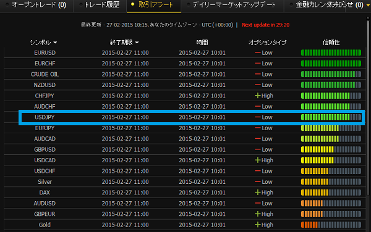This screenshot has height=232, width=371.
Task: Click the plus High icon for GBPEUR
Action: 258,214
